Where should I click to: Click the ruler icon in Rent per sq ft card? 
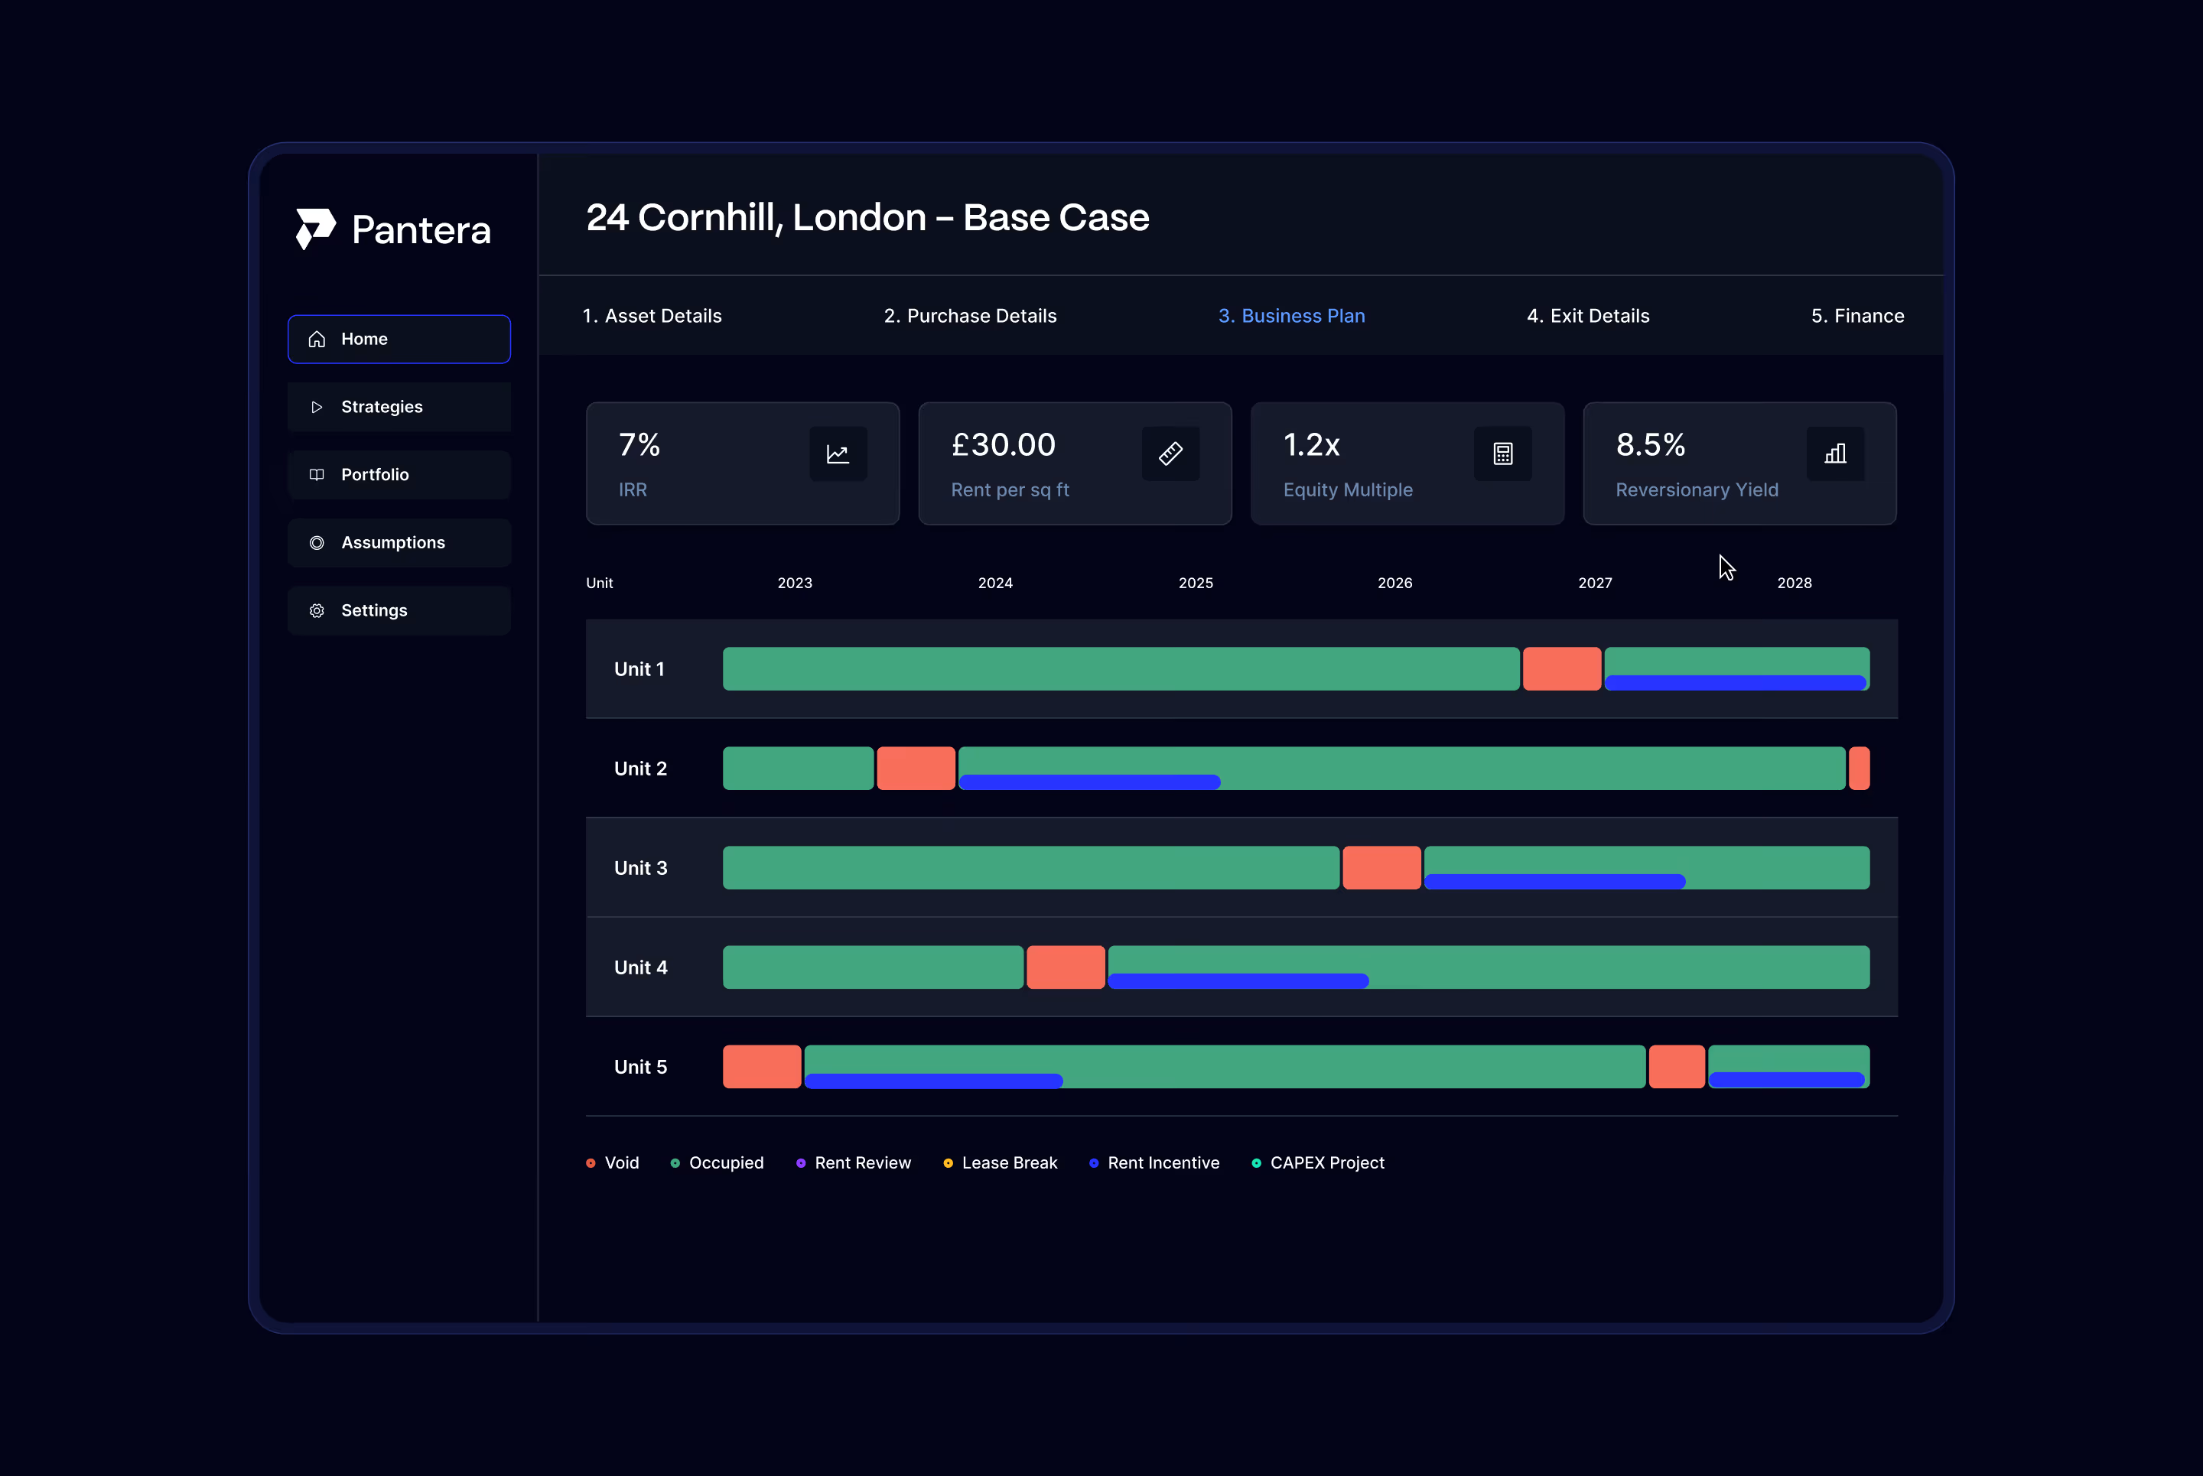pos(1170,454)
